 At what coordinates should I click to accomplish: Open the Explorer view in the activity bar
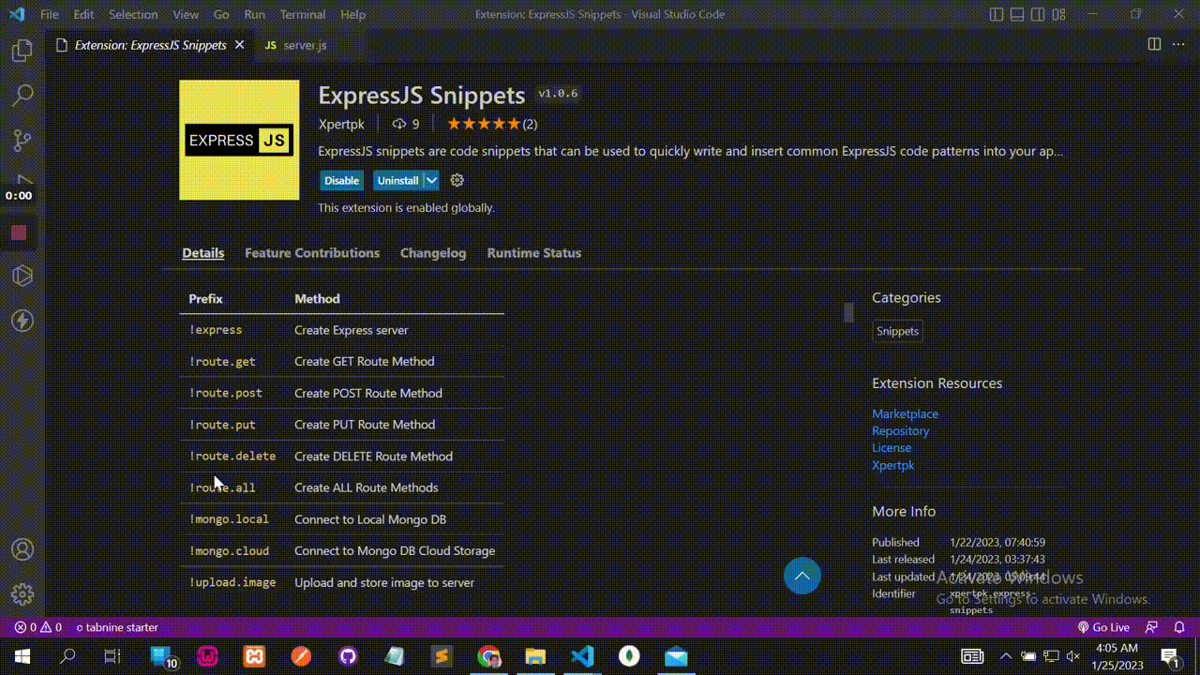coord(22,51)
